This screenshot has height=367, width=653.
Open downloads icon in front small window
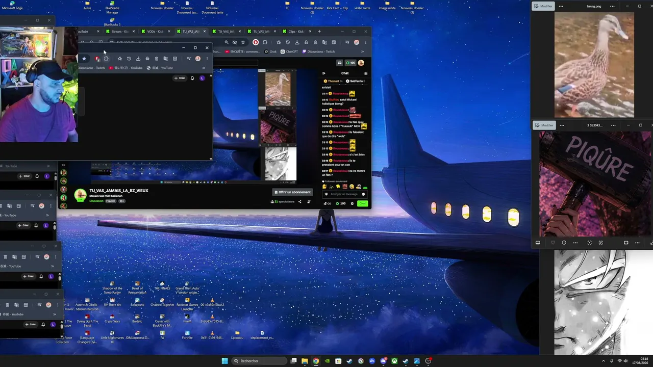click(138, 59)
